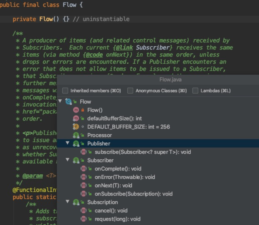Click the Processor interface icon
The height and width of the screenshot is (225, 259).
coord(76,135)
